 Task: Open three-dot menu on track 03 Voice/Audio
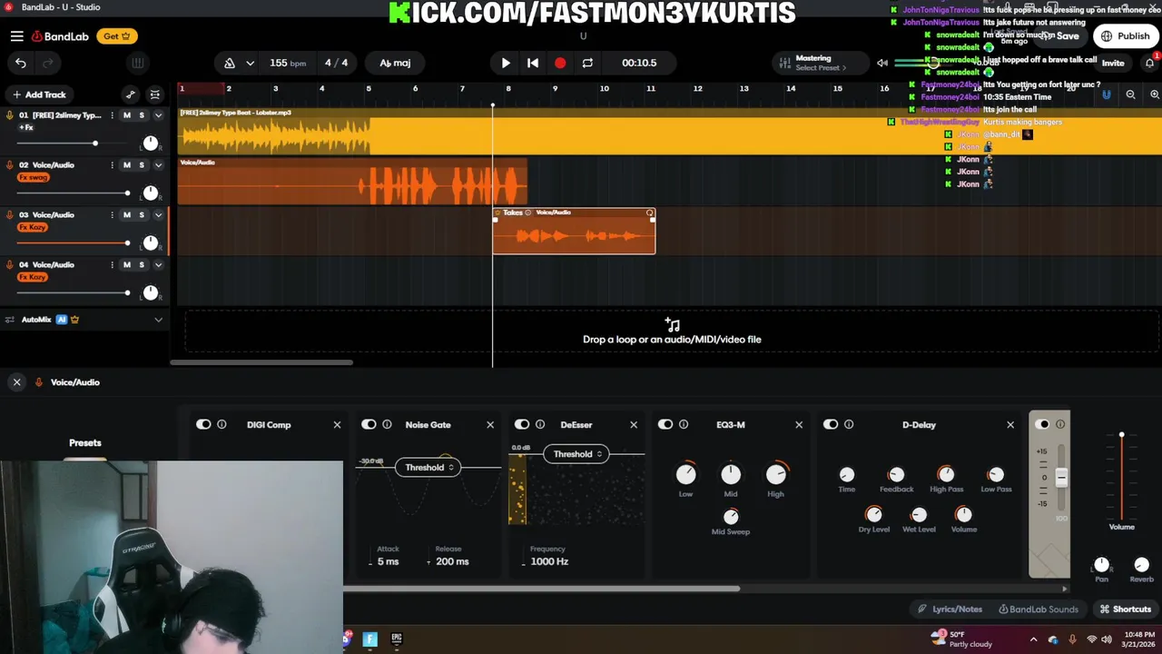click(x=113, y=215)
